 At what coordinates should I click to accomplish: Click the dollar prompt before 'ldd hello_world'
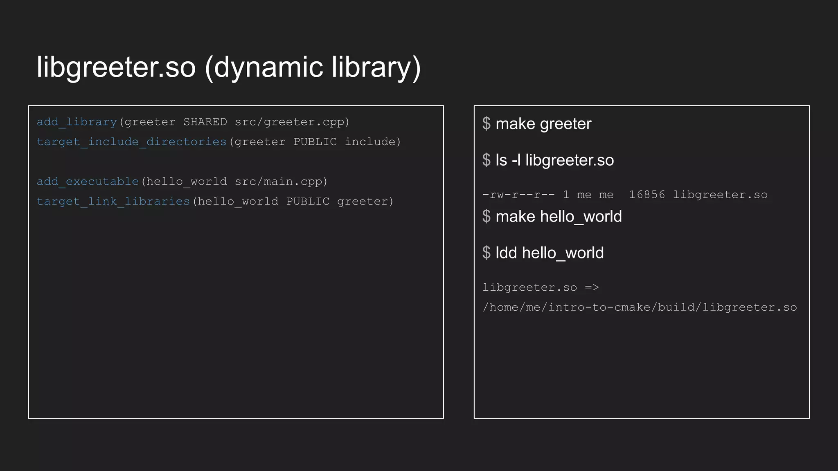(486, 253)
